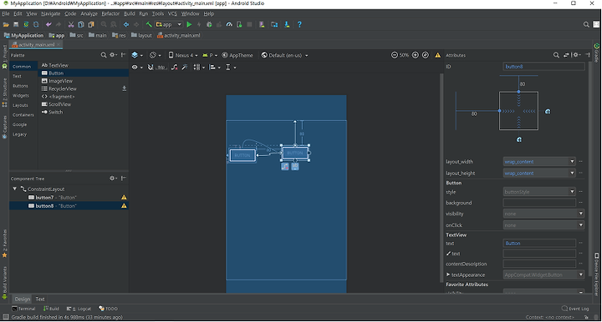
Task: Click Attach debugger to Android process icon
Action: 239,24
